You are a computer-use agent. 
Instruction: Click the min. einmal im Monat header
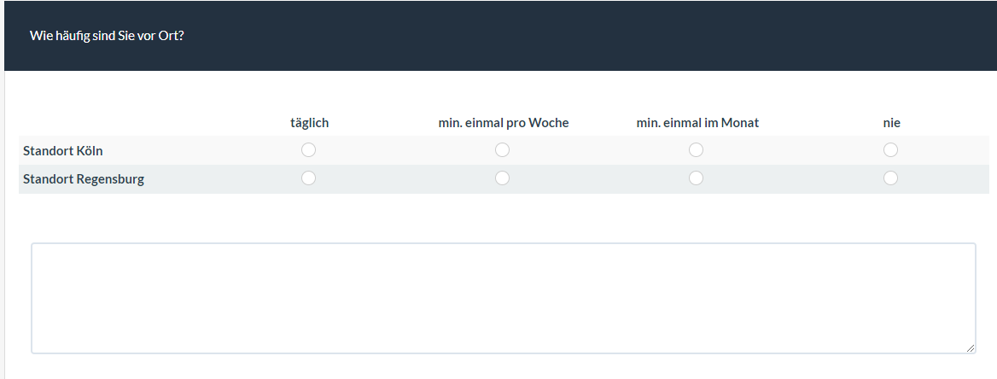697,123
